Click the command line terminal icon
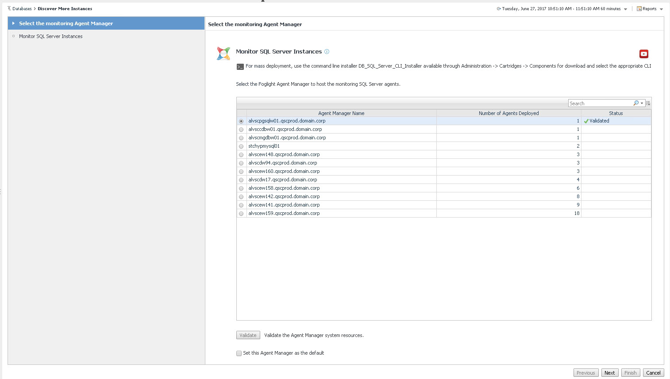 240,67
